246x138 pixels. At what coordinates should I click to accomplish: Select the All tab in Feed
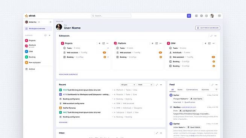(x=172, y=90)
